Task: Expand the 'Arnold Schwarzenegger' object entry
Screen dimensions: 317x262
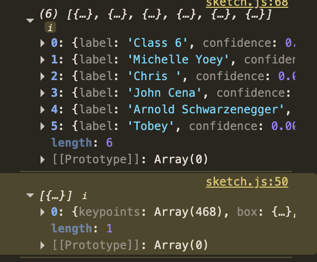Action: pyautogui.click(x=43, y=110)
